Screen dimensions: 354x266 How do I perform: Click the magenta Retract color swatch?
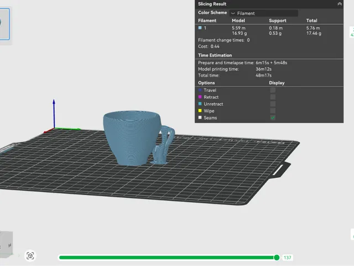click(x=200, y=97)
